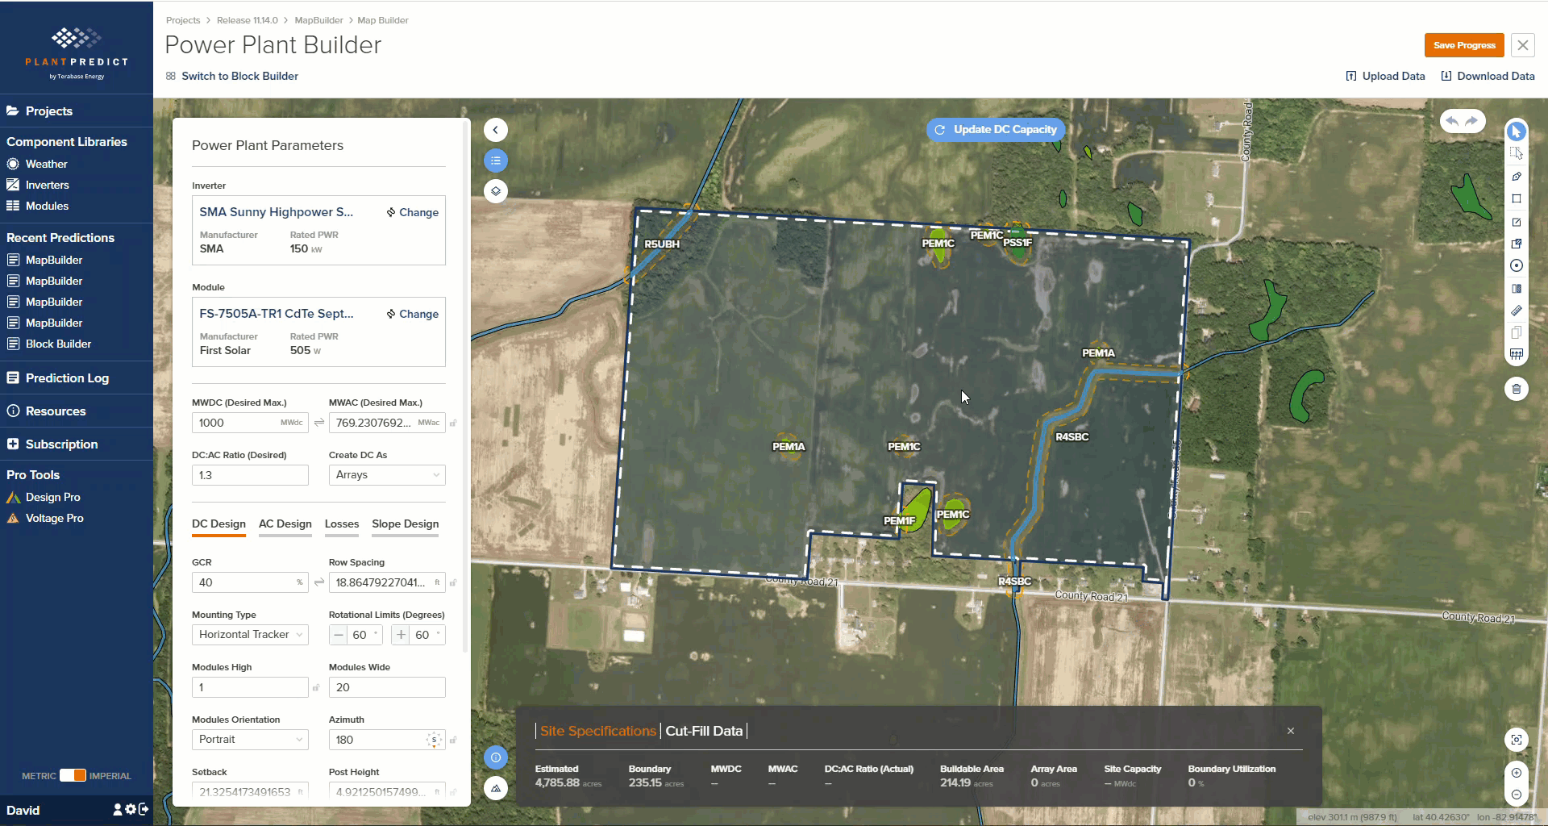The height and width of the screenshot is (826, 1548).
Task: Toggle the lock beside MWAC field
Action: pos(453,423)
